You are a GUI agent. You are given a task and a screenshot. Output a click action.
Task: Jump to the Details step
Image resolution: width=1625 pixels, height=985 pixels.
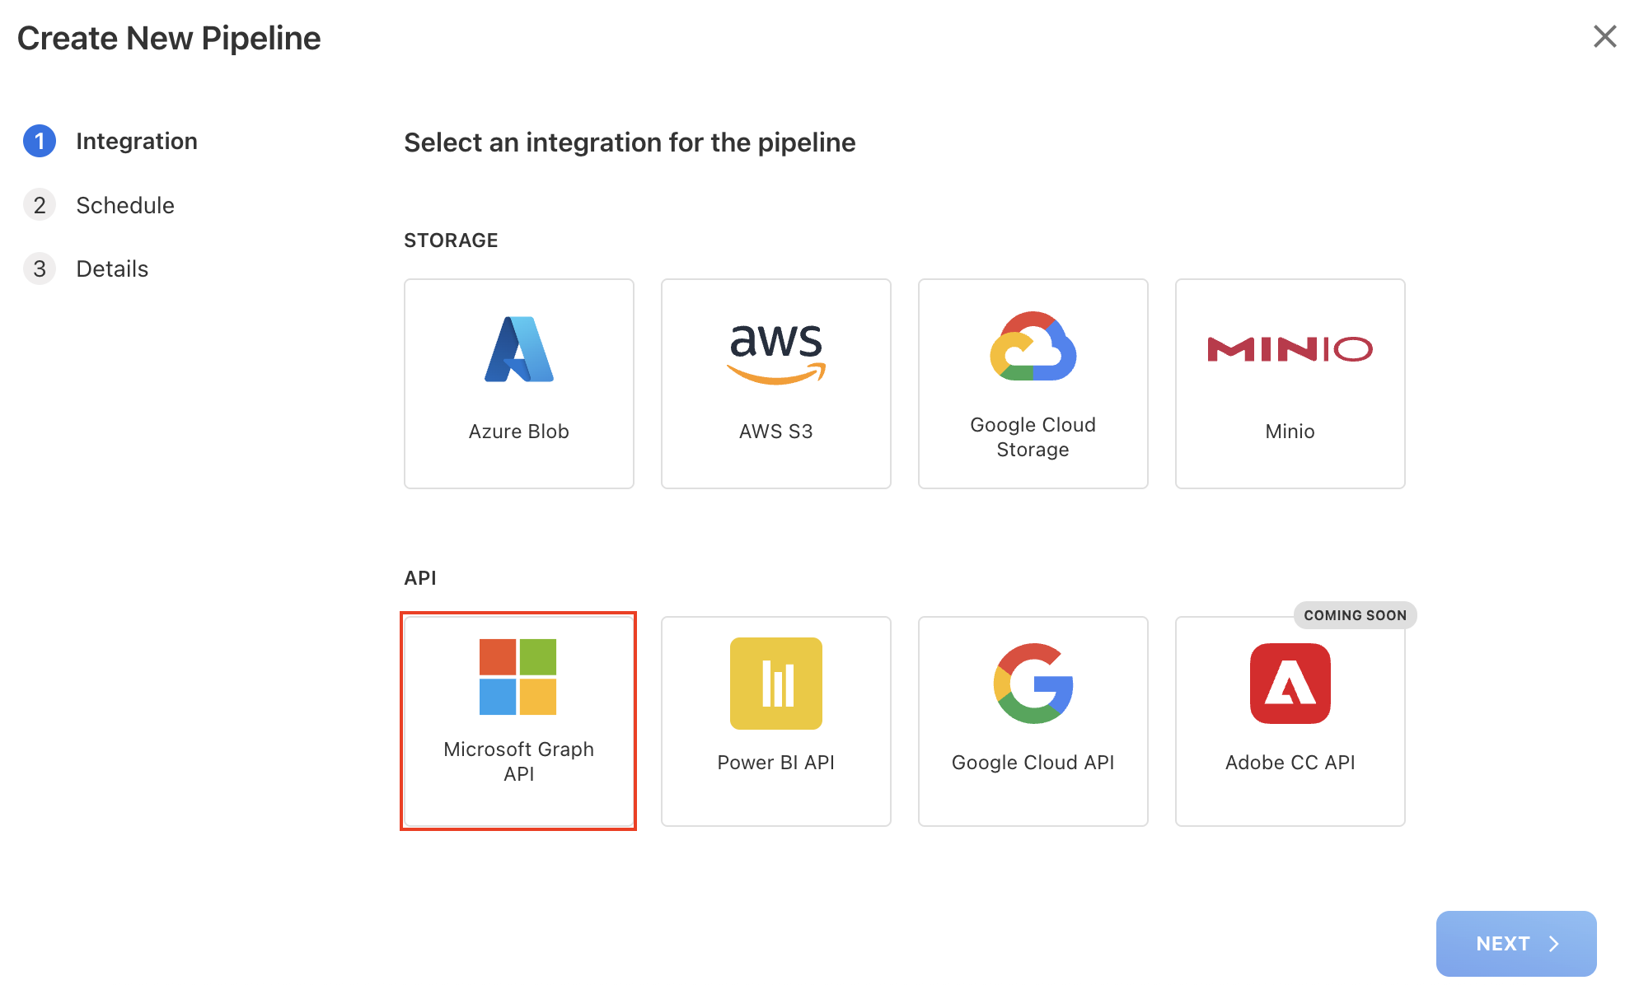[x=112, y=268]
